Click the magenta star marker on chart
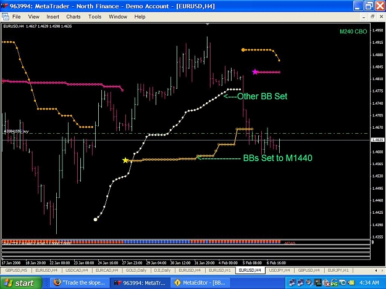Image resolution: width=386 pixels, height=289 pixels. click(x=255, y=72)
